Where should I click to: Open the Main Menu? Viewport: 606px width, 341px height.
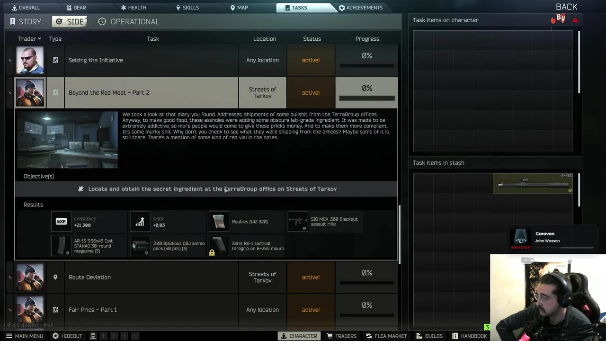24,336
